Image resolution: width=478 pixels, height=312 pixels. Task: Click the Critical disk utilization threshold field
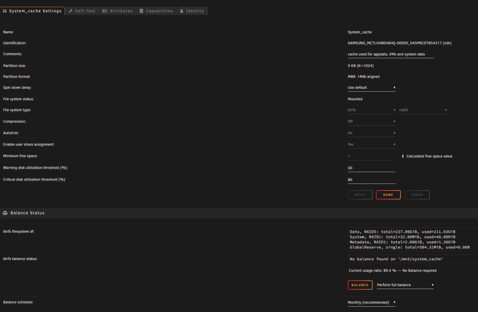pyautogui.click(x=371, y=180)
